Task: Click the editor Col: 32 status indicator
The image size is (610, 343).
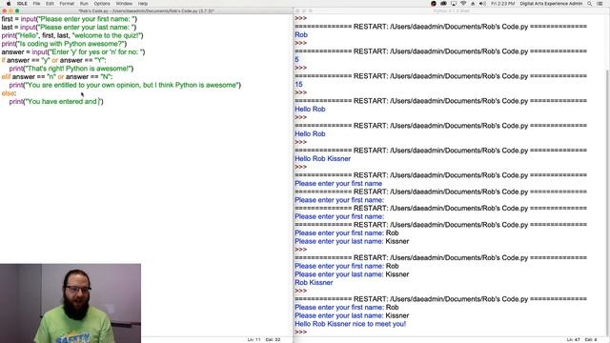Action: [273, 340]
